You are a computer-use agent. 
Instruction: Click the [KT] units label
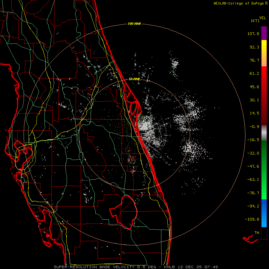tap(255, 21)
